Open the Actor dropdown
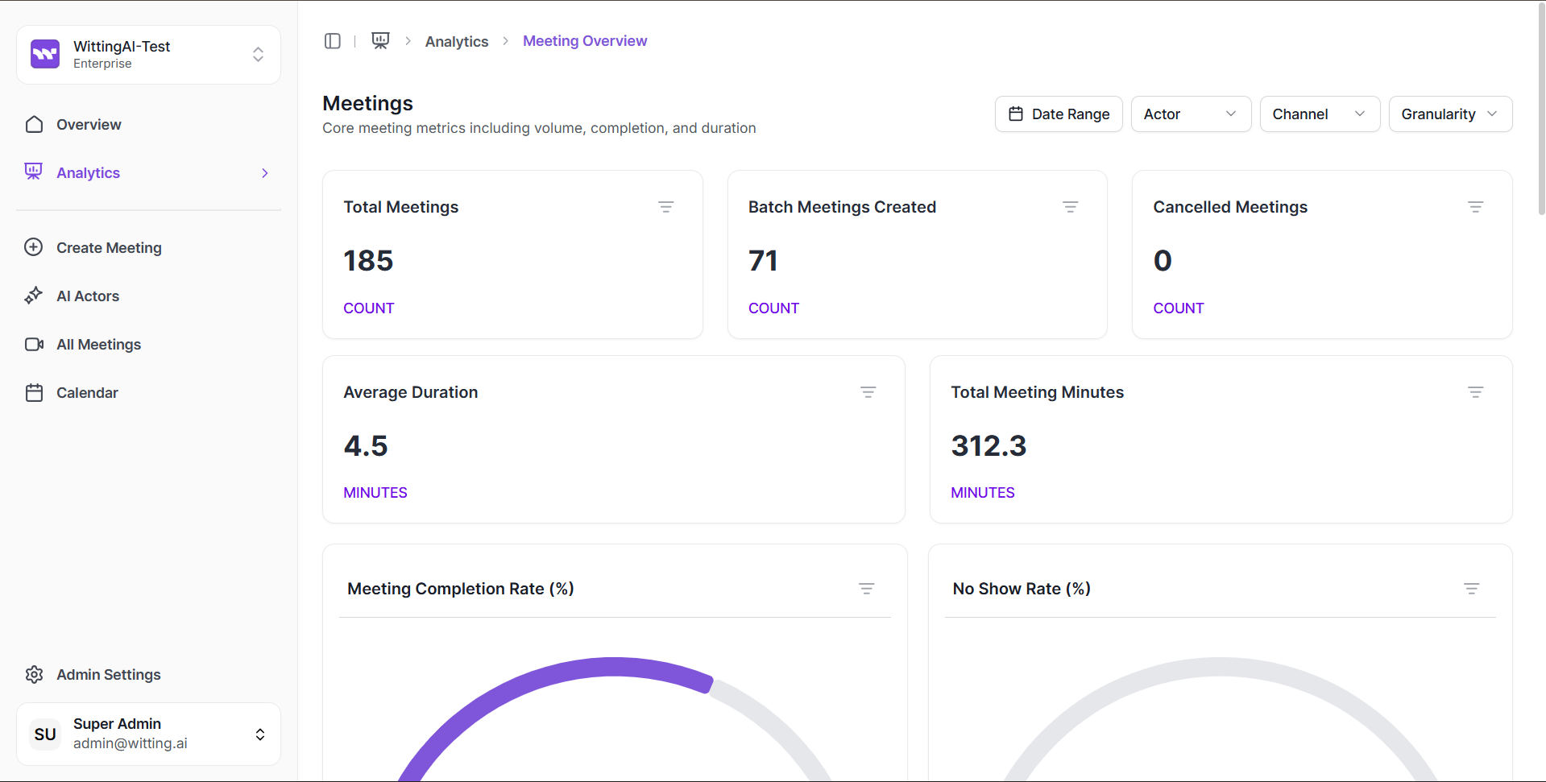 (x=1190, y=114)
